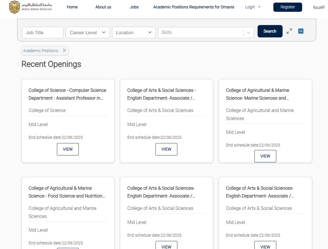Image resolution: width=328 pixels, height=249 pixels.
Task: Focus the Job Title input field
Action: 43,33
